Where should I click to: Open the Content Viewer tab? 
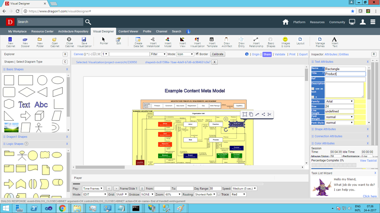point(128,31)
